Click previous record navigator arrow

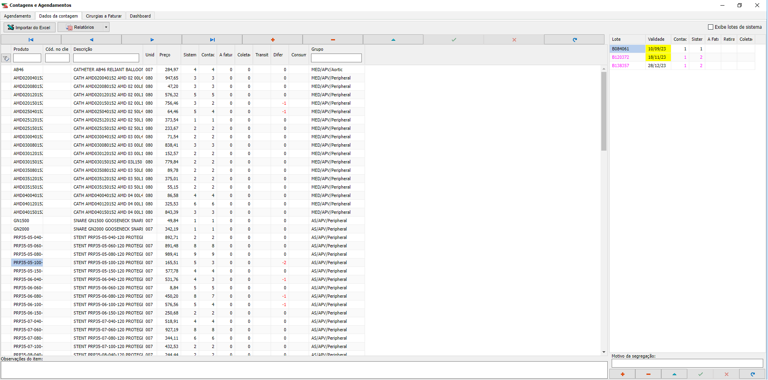coord(91,40)
